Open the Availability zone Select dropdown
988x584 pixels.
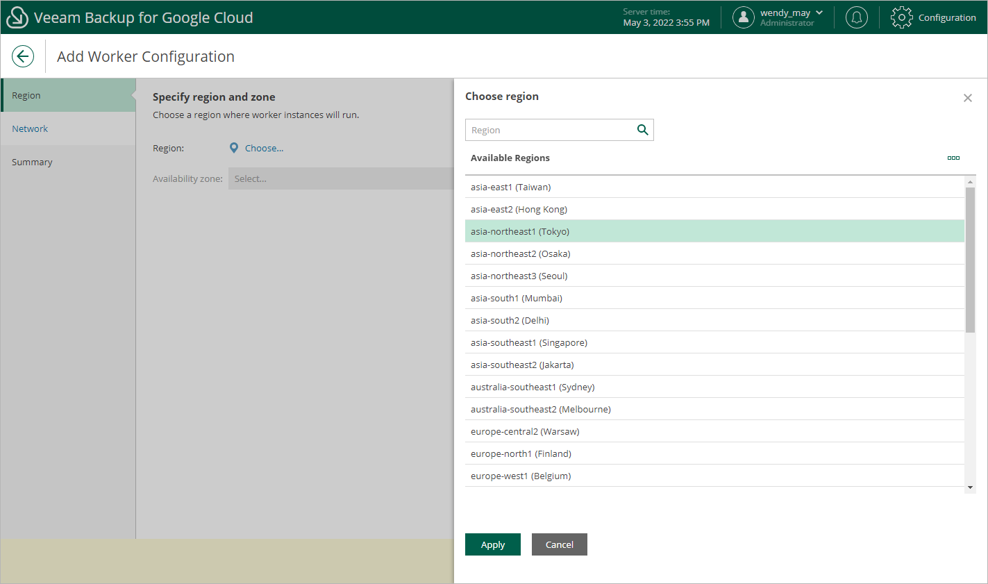click(341, 178)
